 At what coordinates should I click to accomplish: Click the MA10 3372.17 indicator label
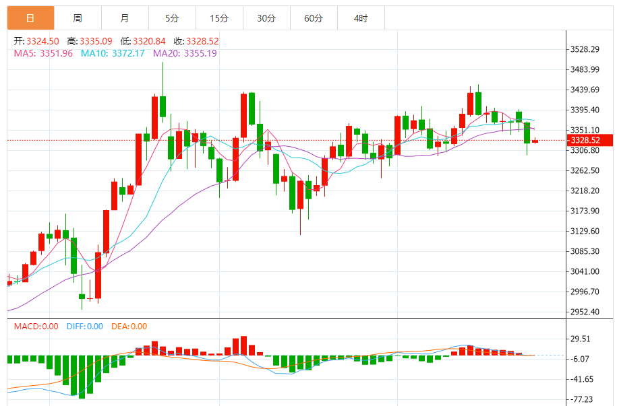click(113, 53)
